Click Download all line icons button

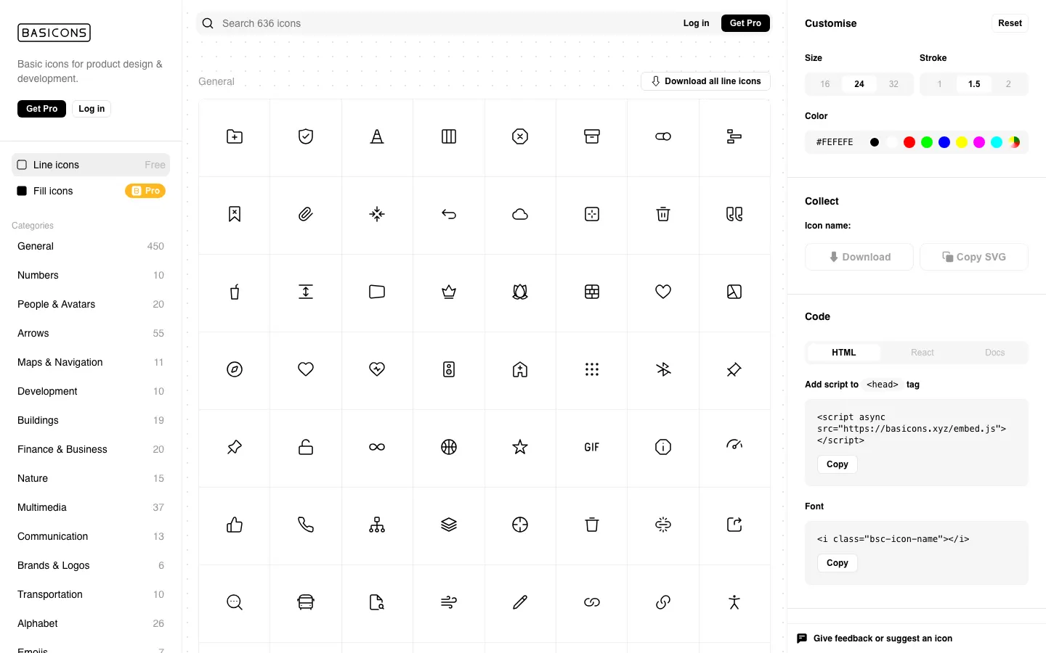(705, 81)
